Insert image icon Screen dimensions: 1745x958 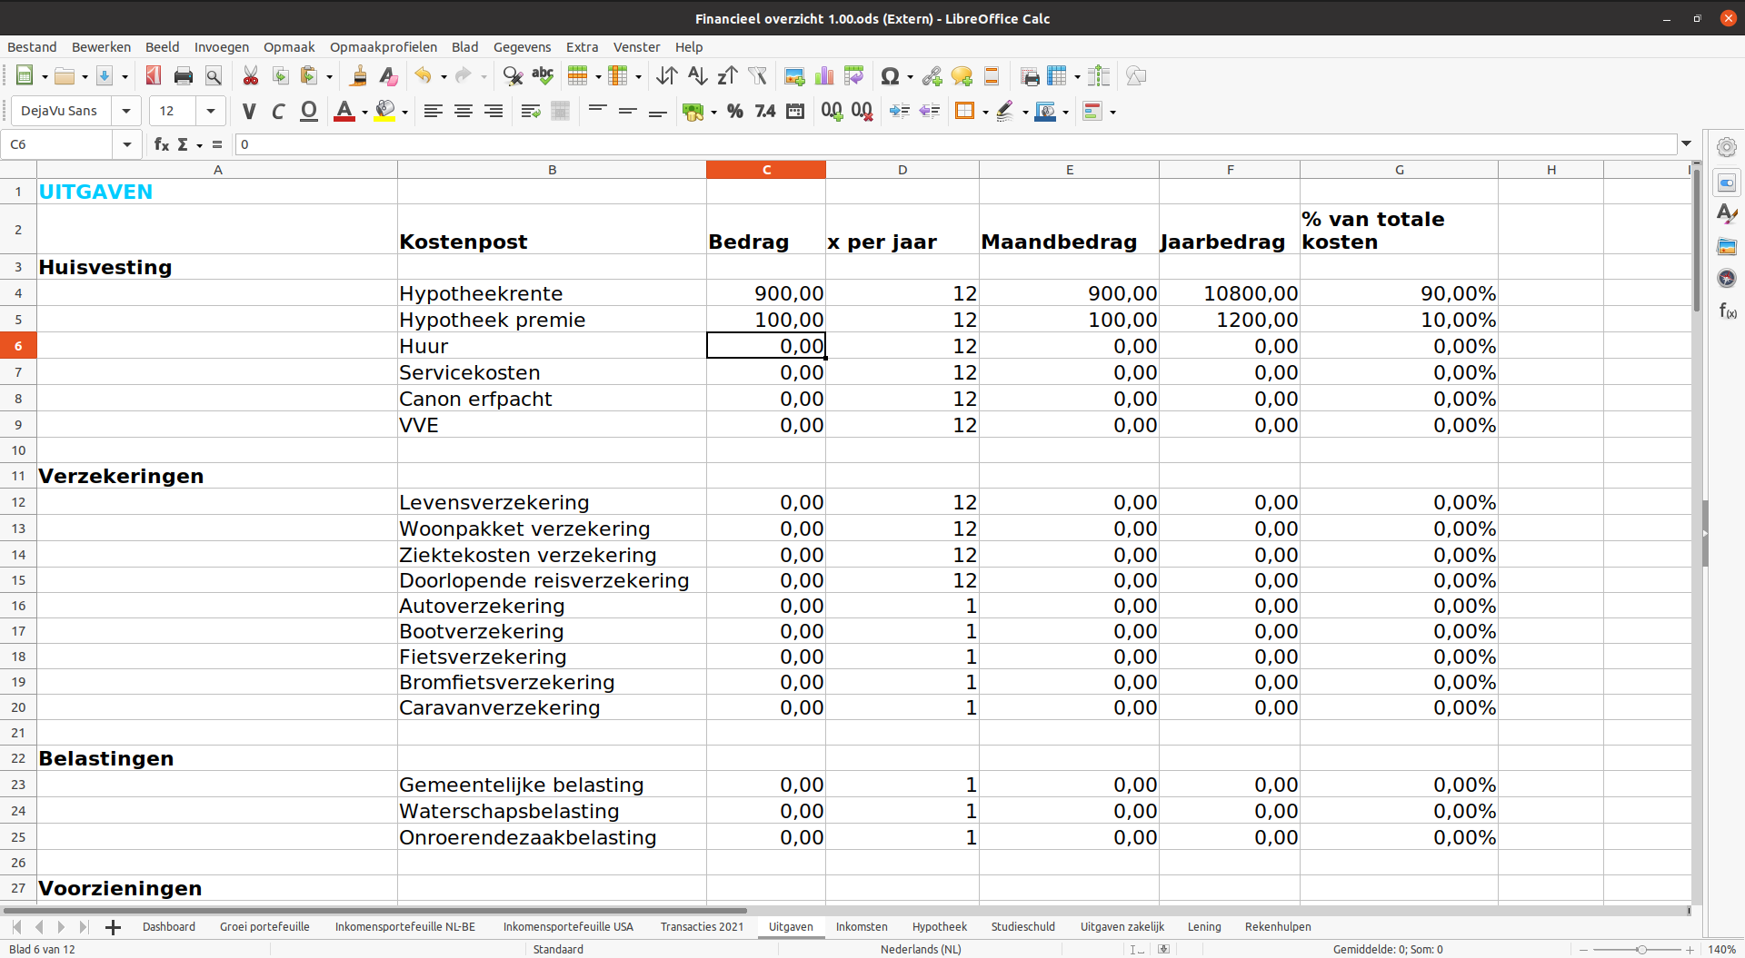(x=794, y=76)
